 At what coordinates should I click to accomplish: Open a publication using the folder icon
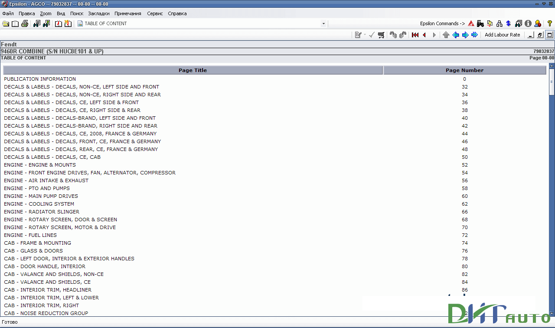pos(5,23)
